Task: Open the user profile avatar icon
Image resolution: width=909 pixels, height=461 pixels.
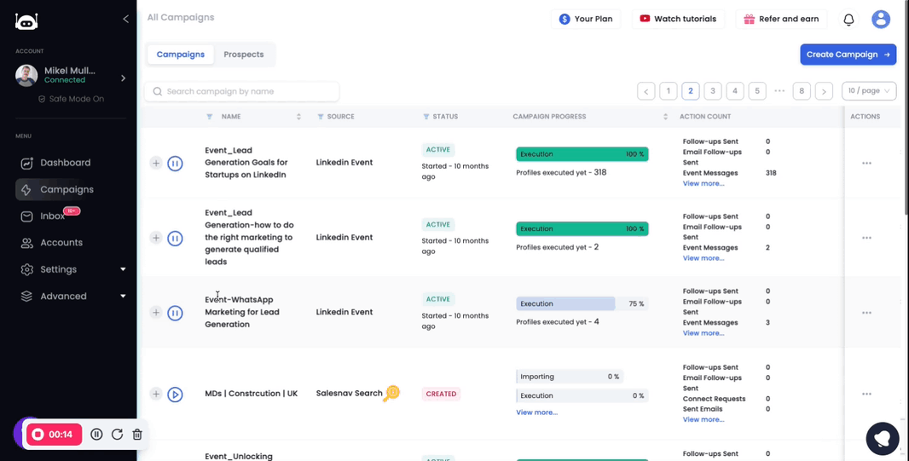Action: click(881, 19)
